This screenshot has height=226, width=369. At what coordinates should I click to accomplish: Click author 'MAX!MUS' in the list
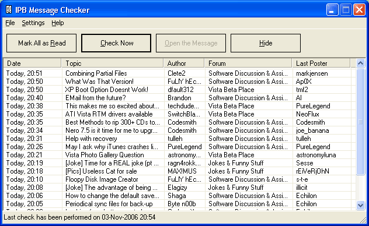click(x=182, y=171)
